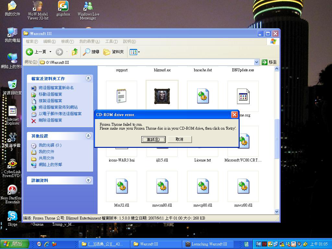This screenshot has height=249, width=332.
Task: Click the Folders (資料夾) toolbar button
Action: pos(114,52)
